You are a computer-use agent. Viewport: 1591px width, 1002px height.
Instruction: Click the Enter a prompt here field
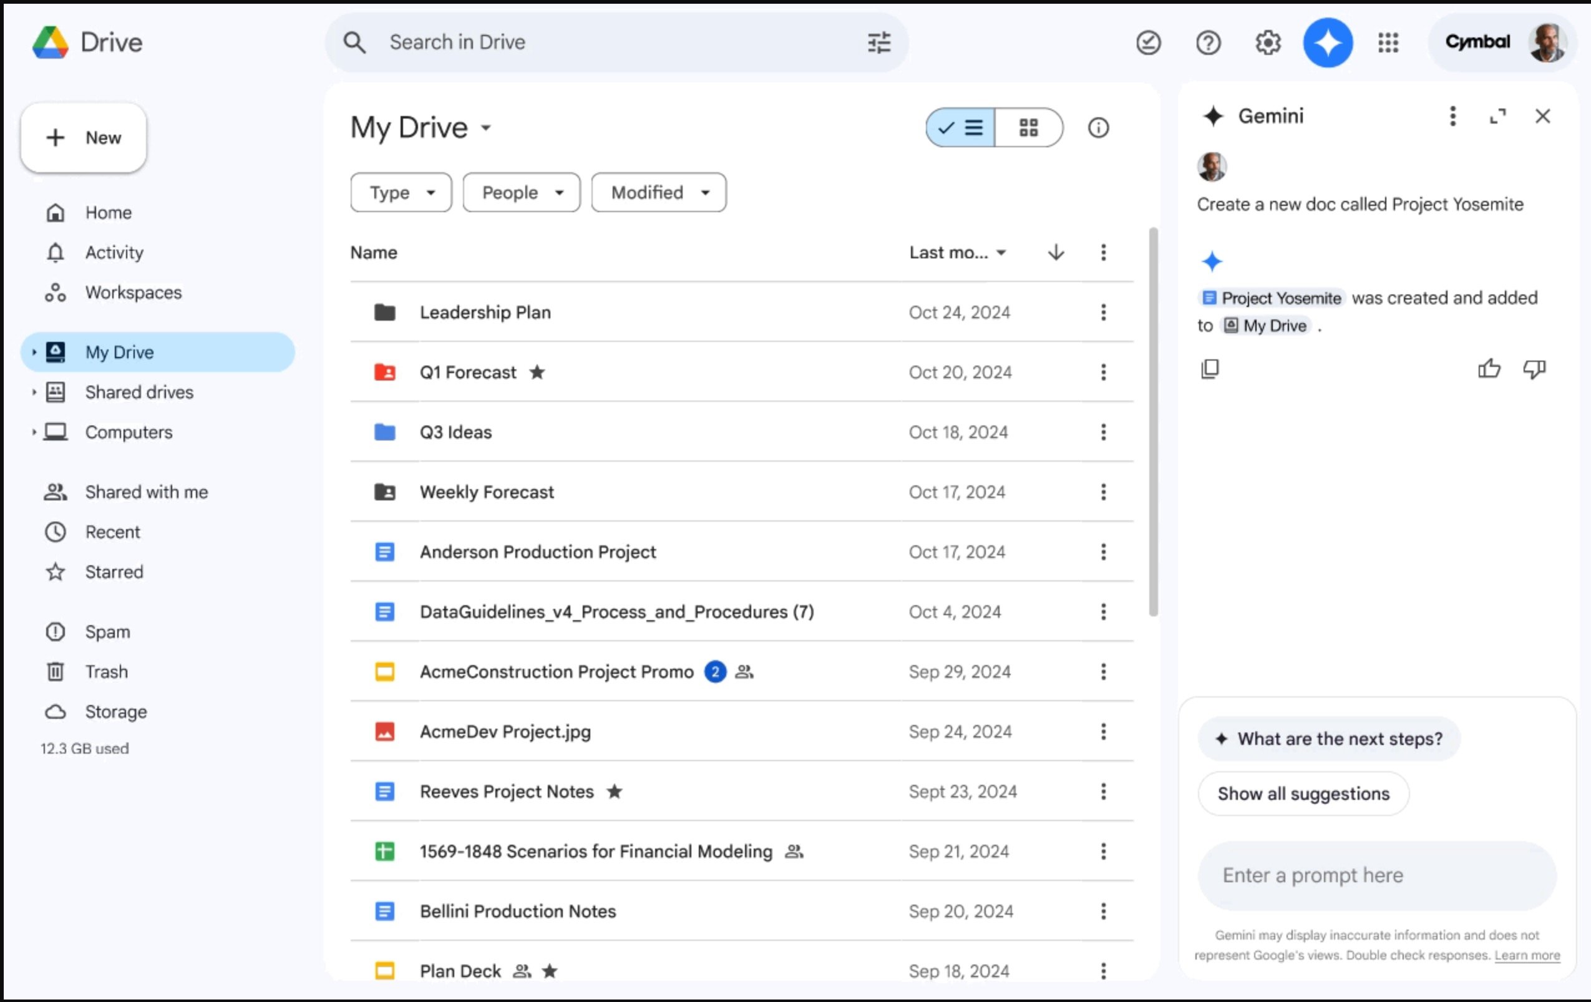(x=1378, y=875)
